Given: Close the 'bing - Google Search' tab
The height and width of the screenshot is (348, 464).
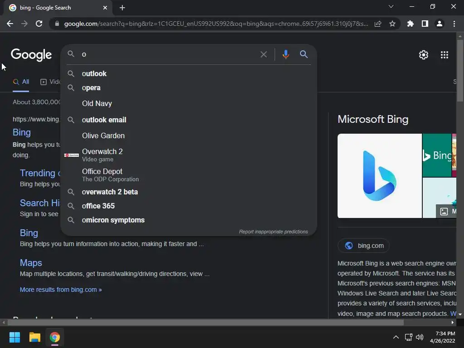Looking at the screenshot, I should click(105, 8).
